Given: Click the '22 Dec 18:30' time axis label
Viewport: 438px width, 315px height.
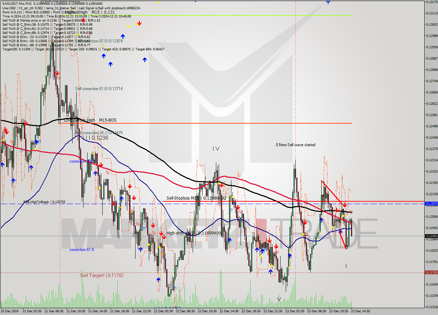Looking at the screenshot, I should [252, 311].
